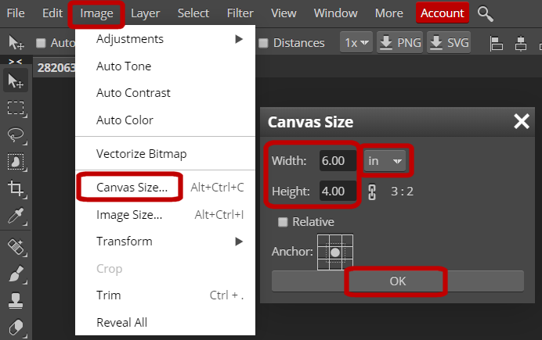The width and height of the screenshot is (542, 340).
Task: Open the View menu
Action: 284,13
